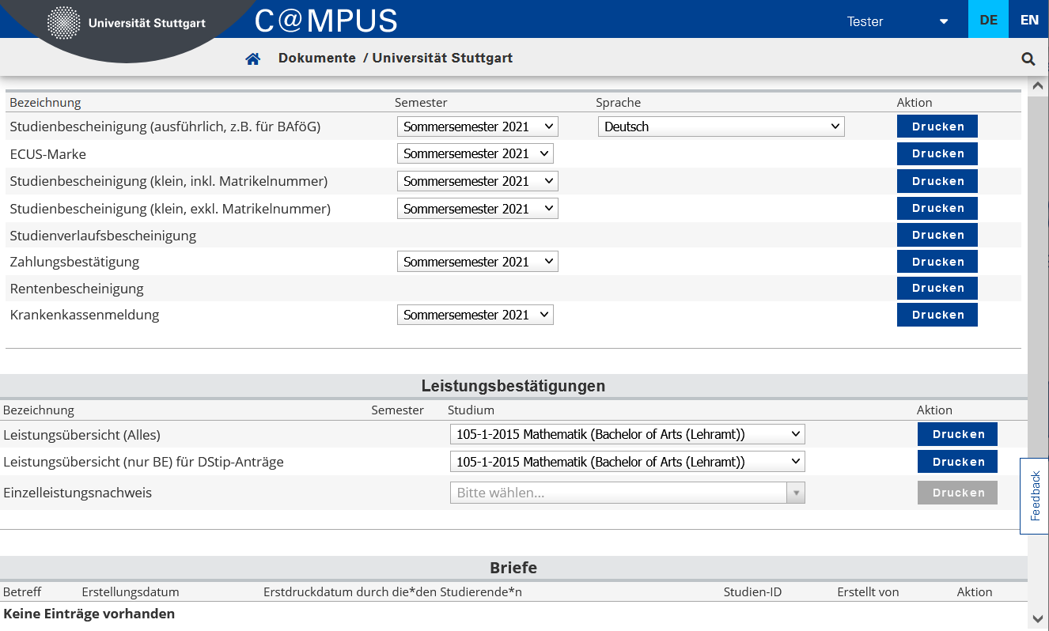Open the Feedback side tab
The height and width of the screenshot is (631, 1049).
pyautogui.click(x=1035, y=496)
